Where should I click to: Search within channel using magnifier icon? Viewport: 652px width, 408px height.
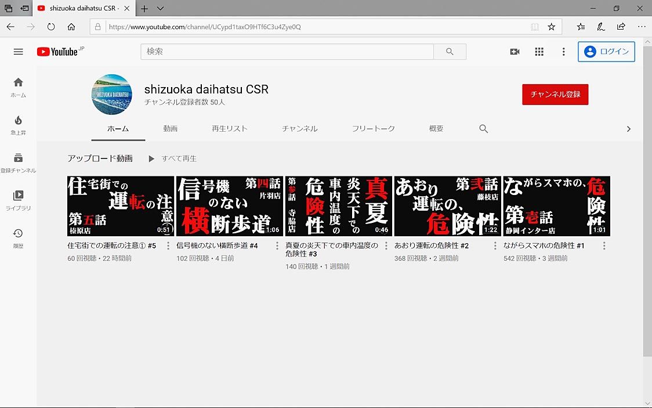(x=483, y=129)
